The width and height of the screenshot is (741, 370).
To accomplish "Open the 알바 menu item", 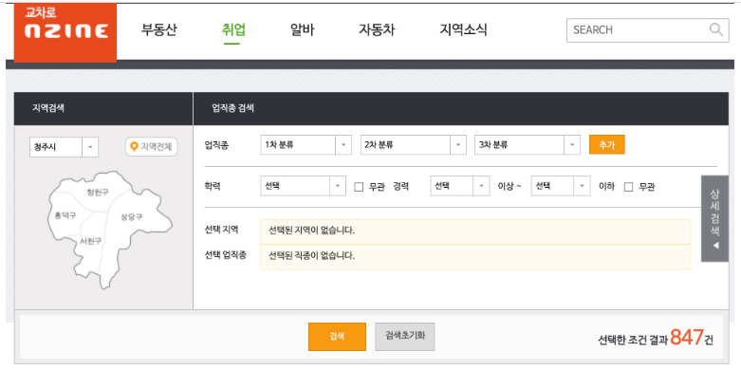I will [302, 30].
